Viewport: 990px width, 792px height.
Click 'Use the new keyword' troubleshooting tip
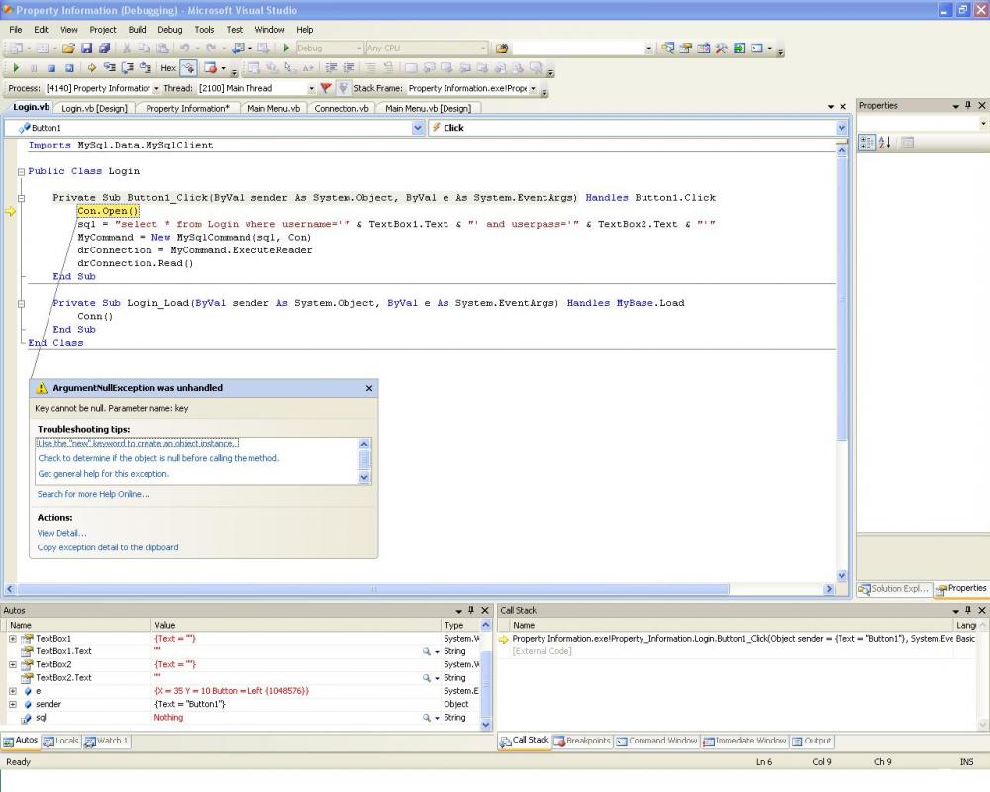pos(137,444)
